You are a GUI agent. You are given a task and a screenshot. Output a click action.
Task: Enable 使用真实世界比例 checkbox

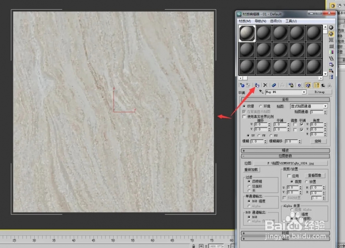(x=244, y=116)
